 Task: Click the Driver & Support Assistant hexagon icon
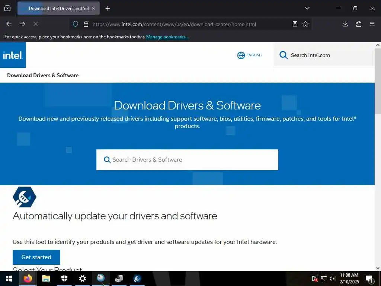(24, 197)
